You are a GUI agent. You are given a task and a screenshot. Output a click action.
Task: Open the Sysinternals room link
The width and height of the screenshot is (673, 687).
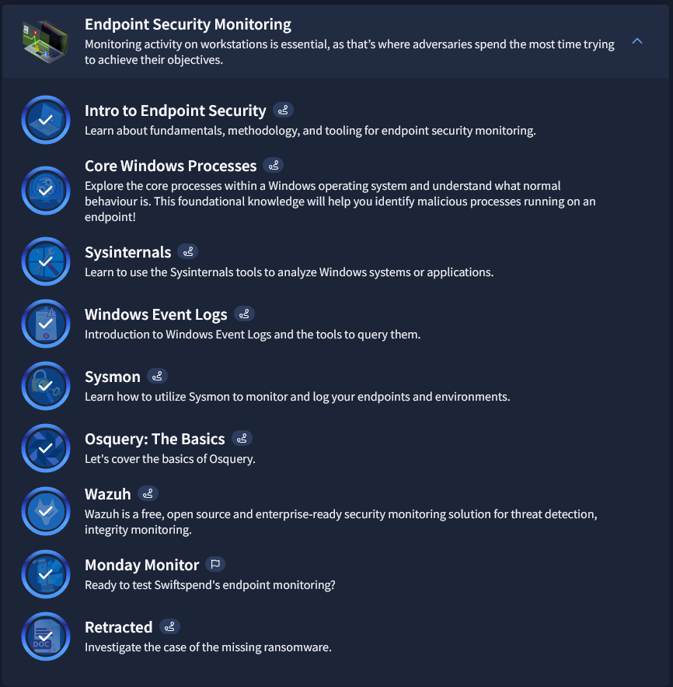click(x=127, y=252)
